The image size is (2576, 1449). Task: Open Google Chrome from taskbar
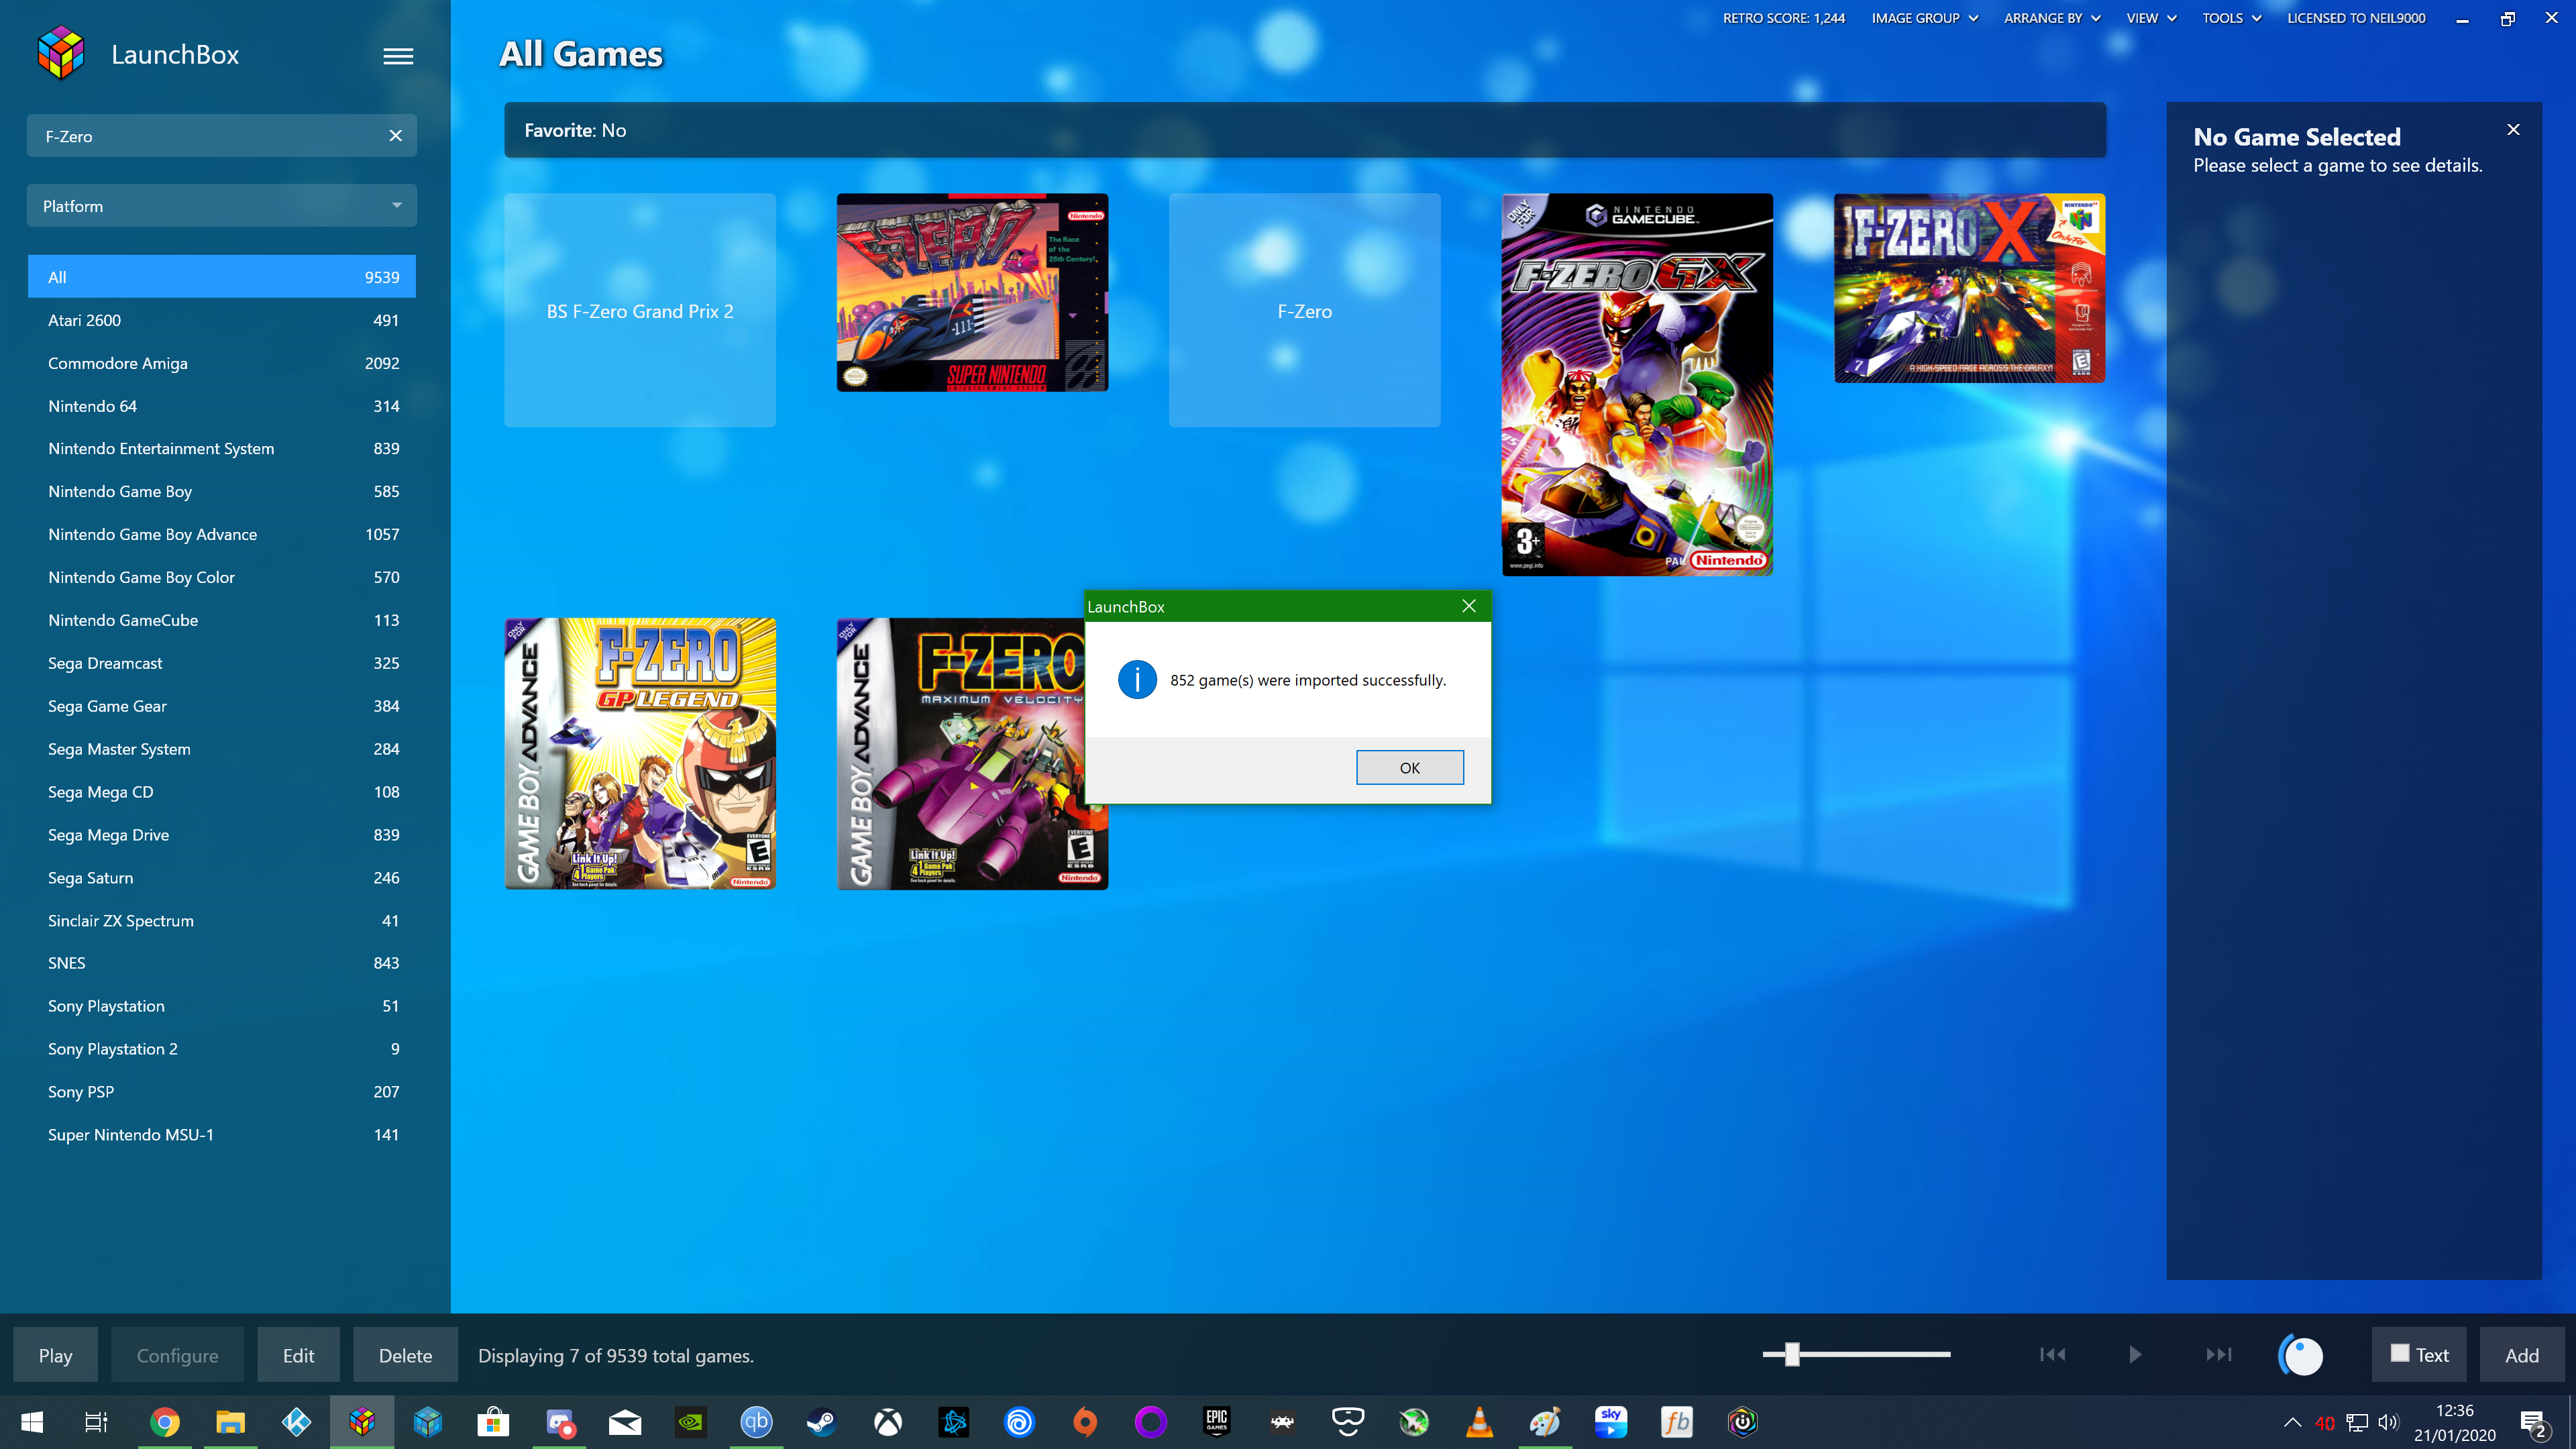165,1421
